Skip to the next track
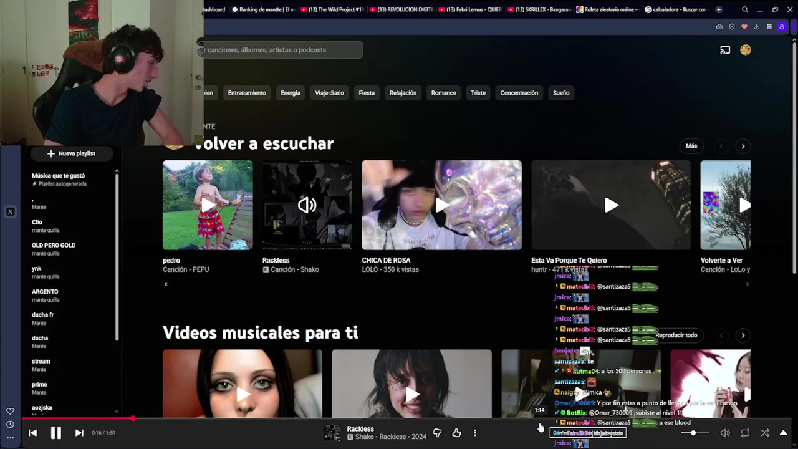798x449 pixels. coord(79,433)
